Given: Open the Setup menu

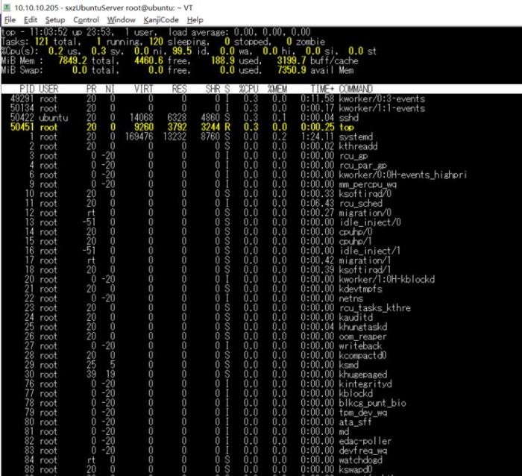Looking at the screenshot, I should pos(55,20).
